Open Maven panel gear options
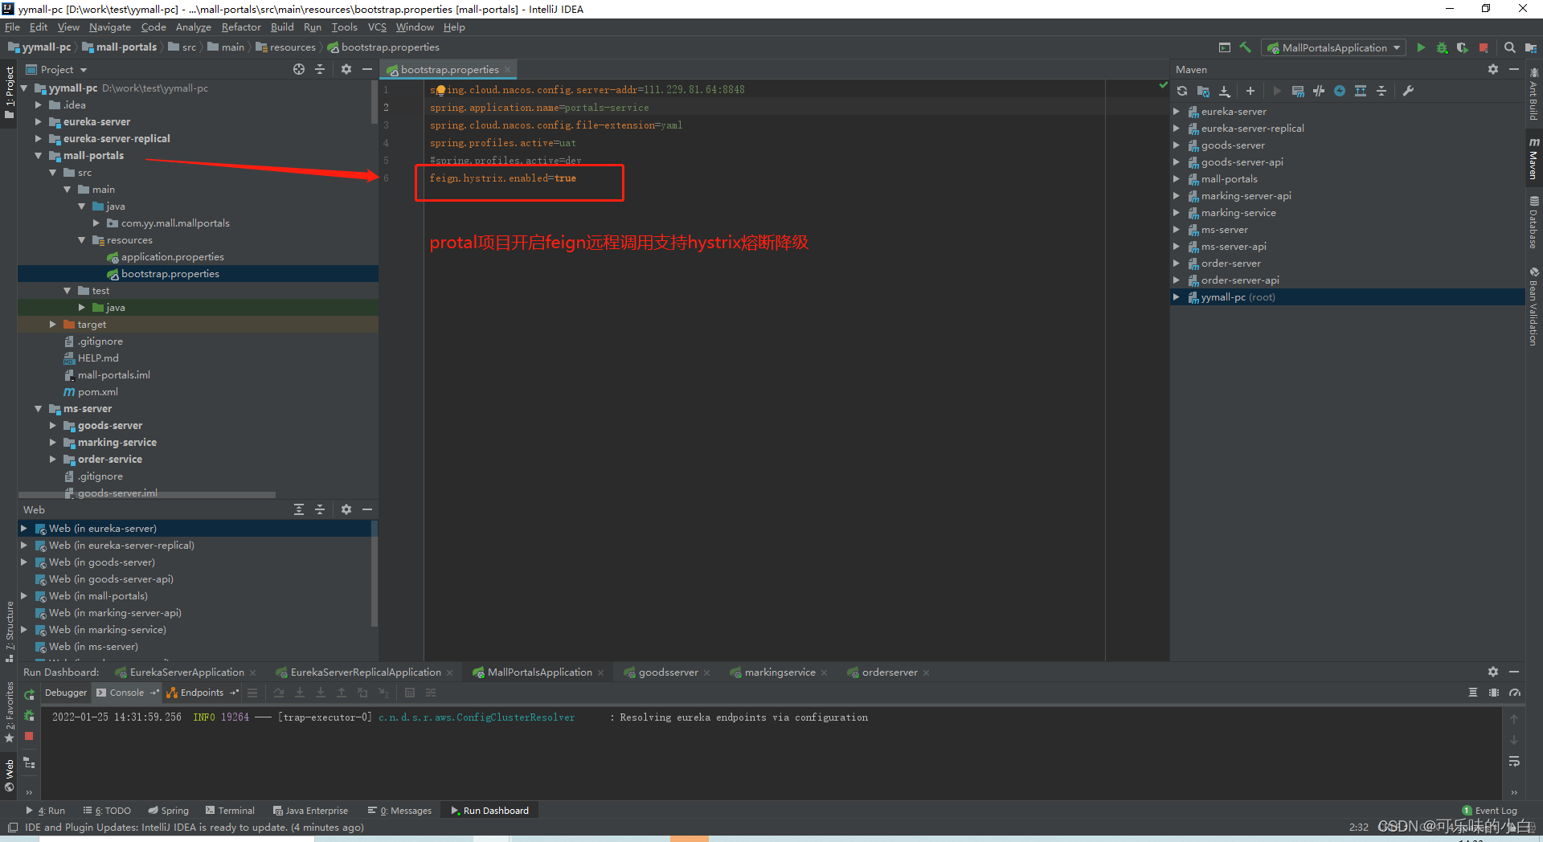The image size is (1543, 842). click(1493, 70)
